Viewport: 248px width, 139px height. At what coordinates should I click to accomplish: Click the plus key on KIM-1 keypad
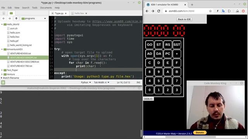pyautogui.click(x=177, y=54)
